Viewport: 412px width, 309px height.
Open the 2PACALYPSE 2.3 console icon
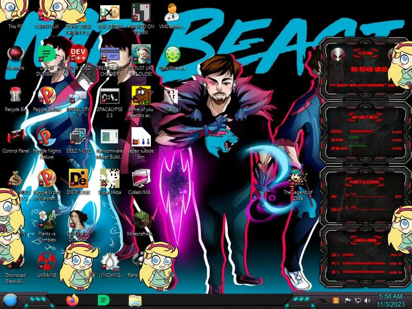(x=109, y=103)
